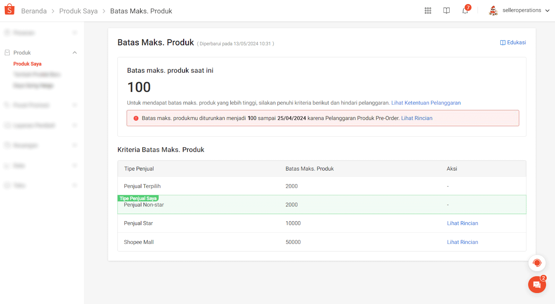Expand the selleroperations account dropdown arrow
555x304 pixels.
[547, 11]
